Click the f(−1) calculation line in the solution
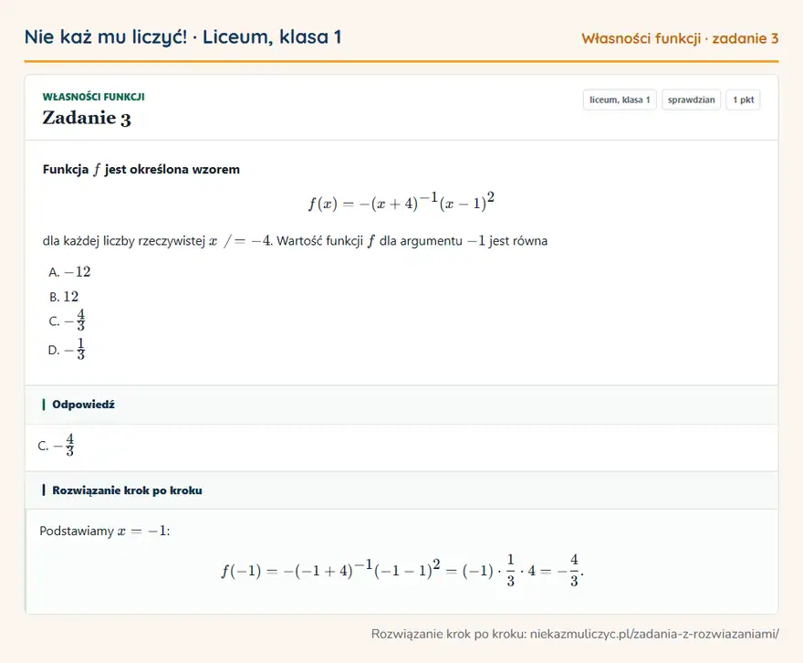The height and width of the screenshot is (663, 803). pos(402,570)
